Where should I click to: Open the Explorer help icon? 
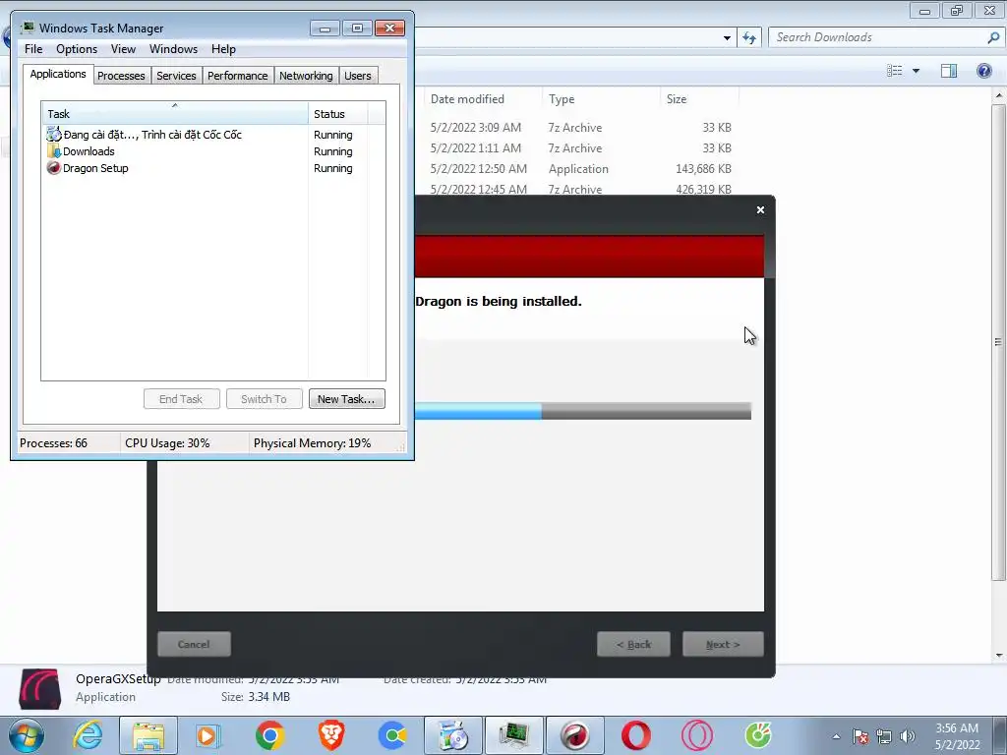(x=983, y=71)
